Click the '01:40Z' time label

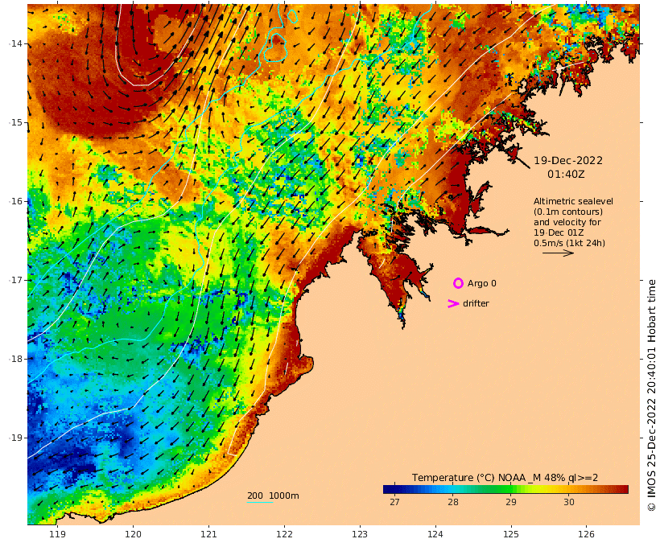(x=566, y=174)
